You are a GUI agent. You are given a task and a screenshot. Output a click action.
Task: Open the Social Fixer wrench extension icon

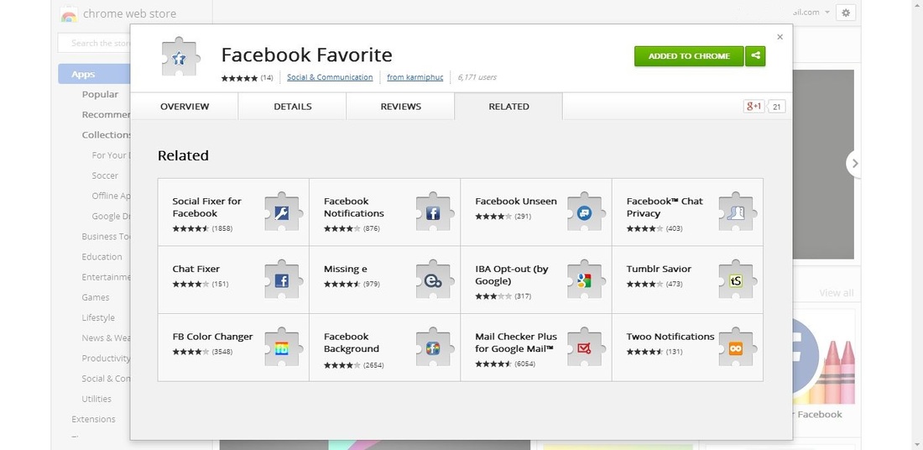[282, 212]
